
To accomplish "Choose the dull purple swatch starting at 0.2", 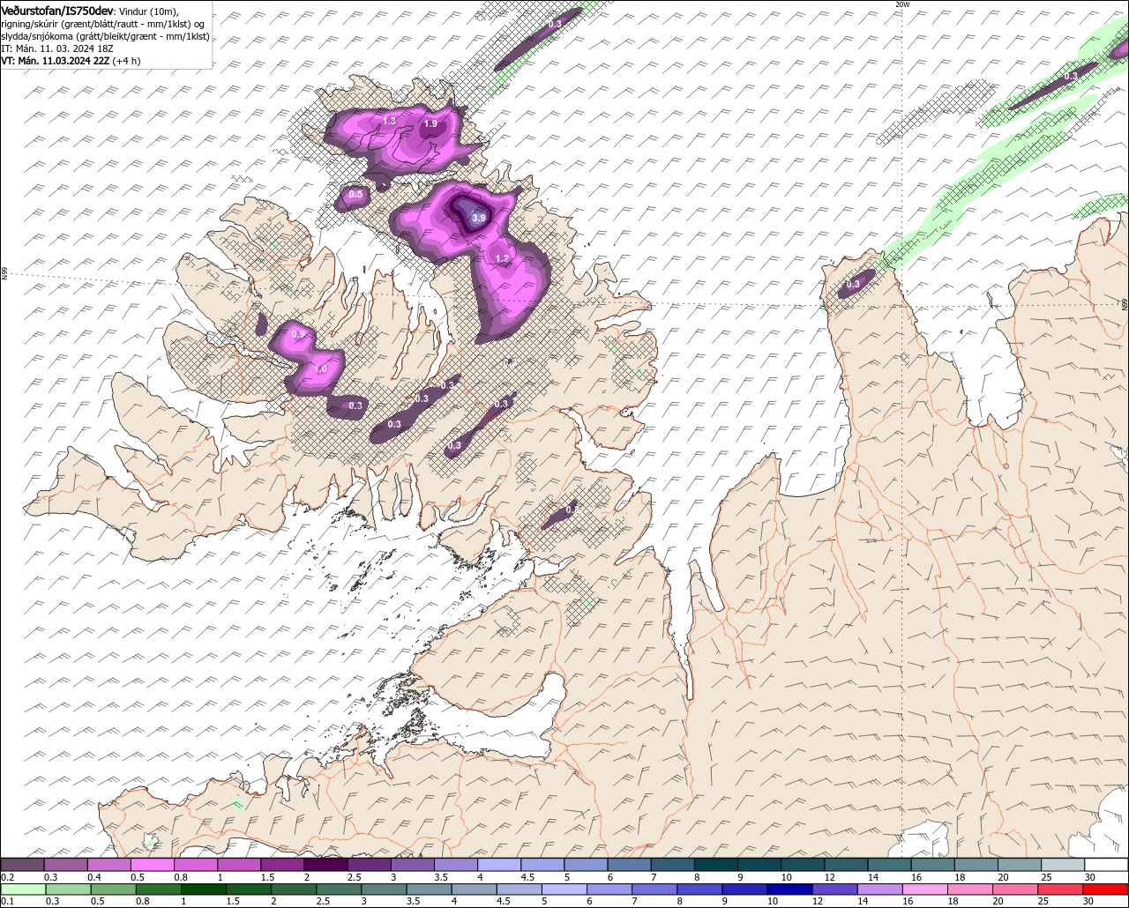I will pyautogui.click(x=23, y=865).
